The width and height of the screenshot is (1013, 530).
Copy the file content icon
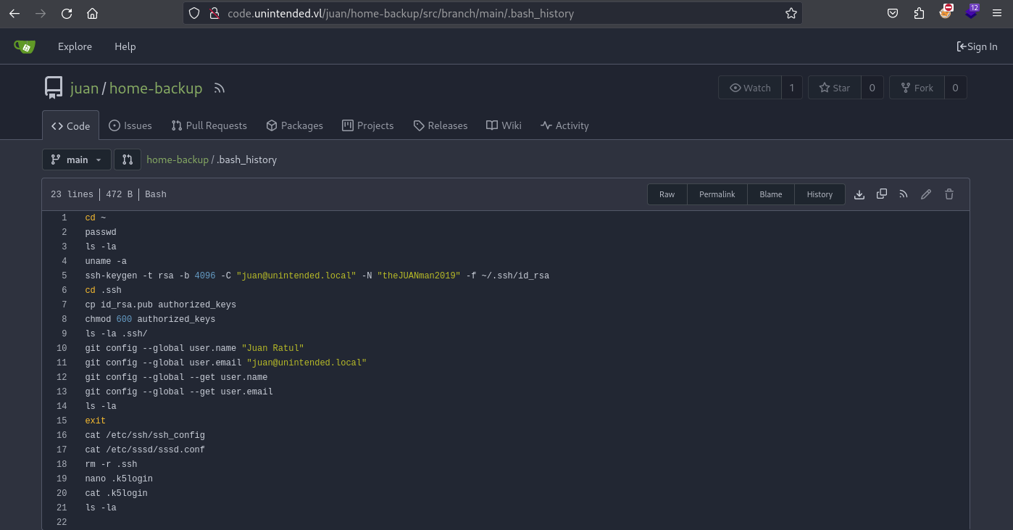tap(882, 194)
